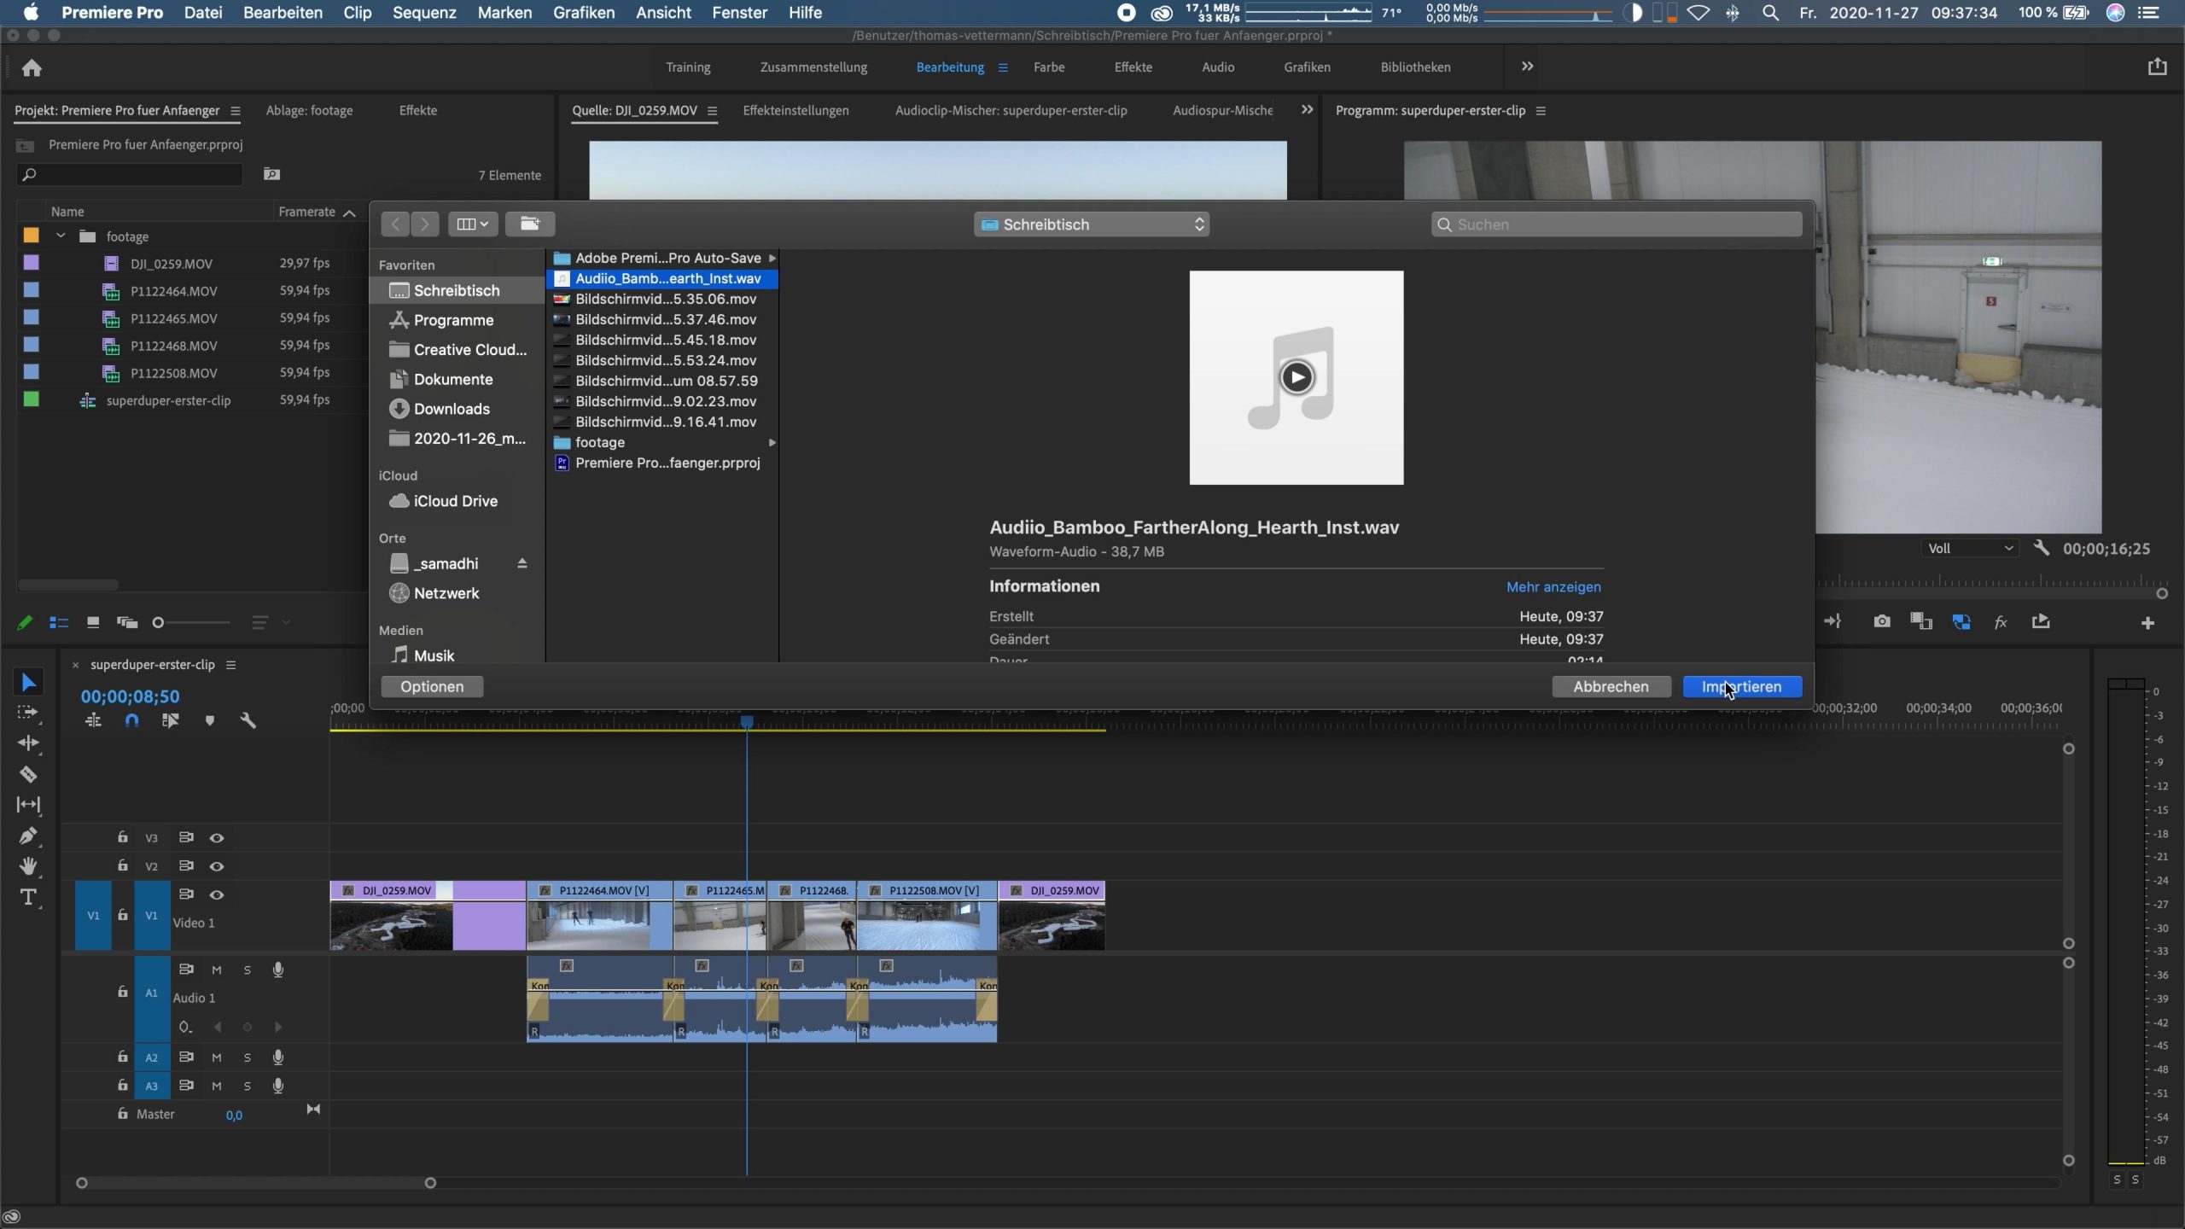Click the new folder icon in dialog

530,224
